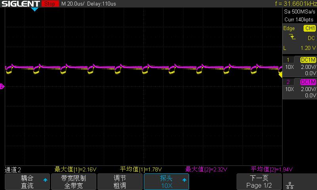Toggle the 调节 粗调 adjust setting
This screenshot has width=317, height=190.
(120, 182)
